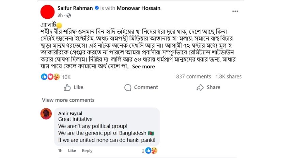The height and width of the screenshot is (158, 281).
Task: Click Saifur Rahman's red profile picture
Action: point(47,12)
